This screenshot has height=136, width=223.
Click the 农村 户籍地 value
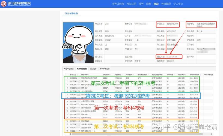click(136, 49)
